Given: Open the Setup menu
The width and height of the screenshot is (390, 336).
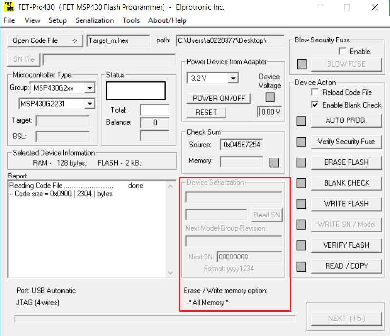Looking at the screenshot, I should coord(58,20).
